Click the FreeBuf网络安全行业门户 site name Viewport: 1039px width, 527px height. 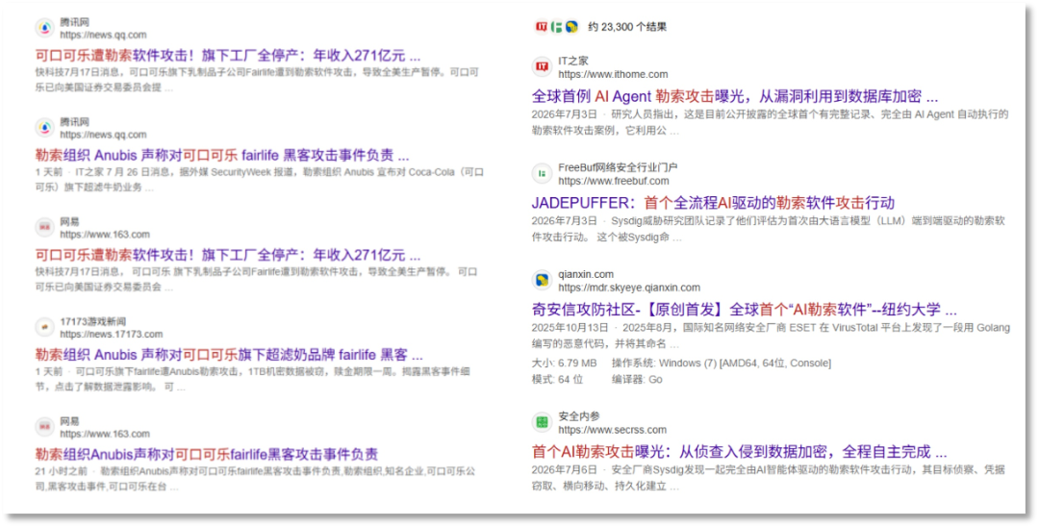[618, 167]
